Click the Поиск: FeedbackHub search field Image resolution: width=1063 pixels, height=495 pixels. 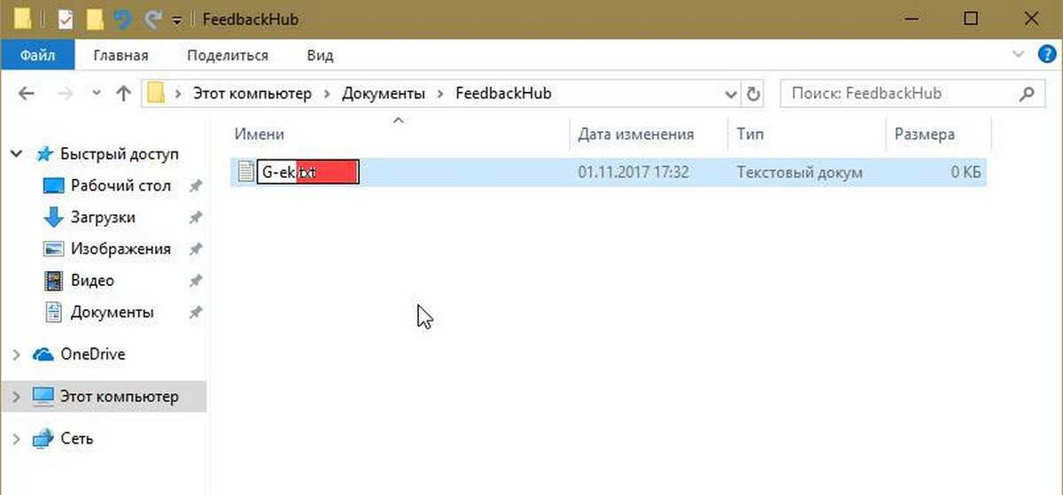[x=899, y=93]
